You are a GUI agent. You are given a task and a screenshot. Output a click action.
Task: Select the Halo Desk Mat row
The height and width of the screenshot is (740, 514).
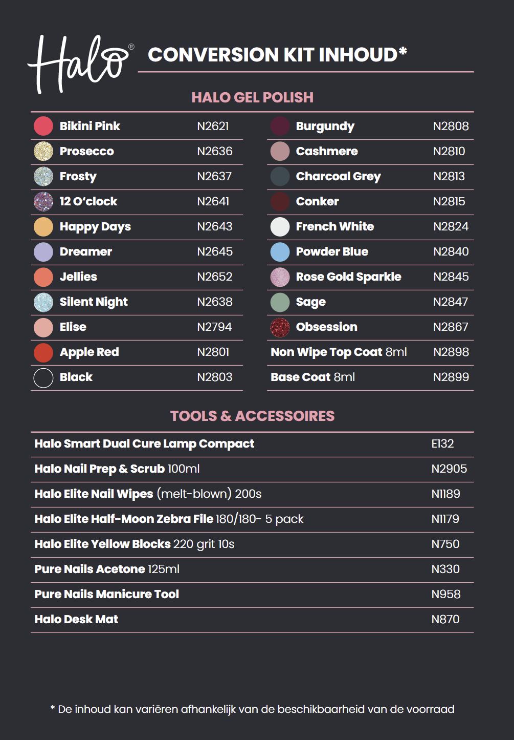point(76,620)
